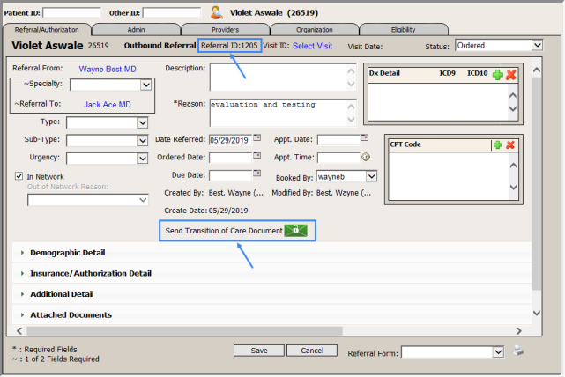Toggle the In Network checkbox
The image size is (565, 377).
pyautogui.click(x=19, y=176)
